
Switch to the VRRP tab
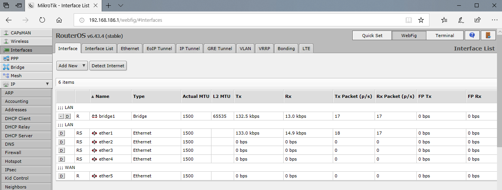tap(264, 49)
